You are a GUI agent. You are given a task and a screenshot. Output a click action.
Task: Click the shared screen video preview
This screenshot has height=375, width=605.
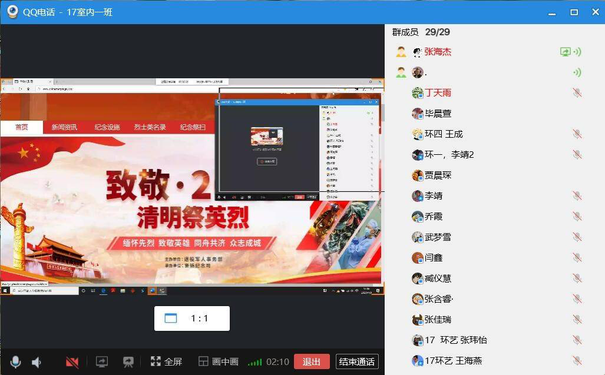(x=192, y=186)
